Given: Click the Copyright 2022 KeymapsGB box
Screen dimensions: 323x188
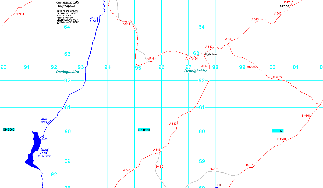Looking at the screenshot, I should click(x=68, y=4).
